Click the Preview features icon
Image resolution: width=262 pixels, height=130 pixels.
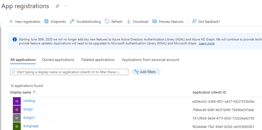[155, 21]
